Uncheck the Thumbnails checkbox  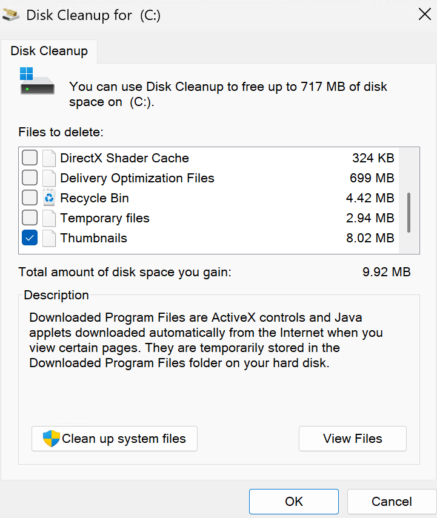tap(30, 238)
